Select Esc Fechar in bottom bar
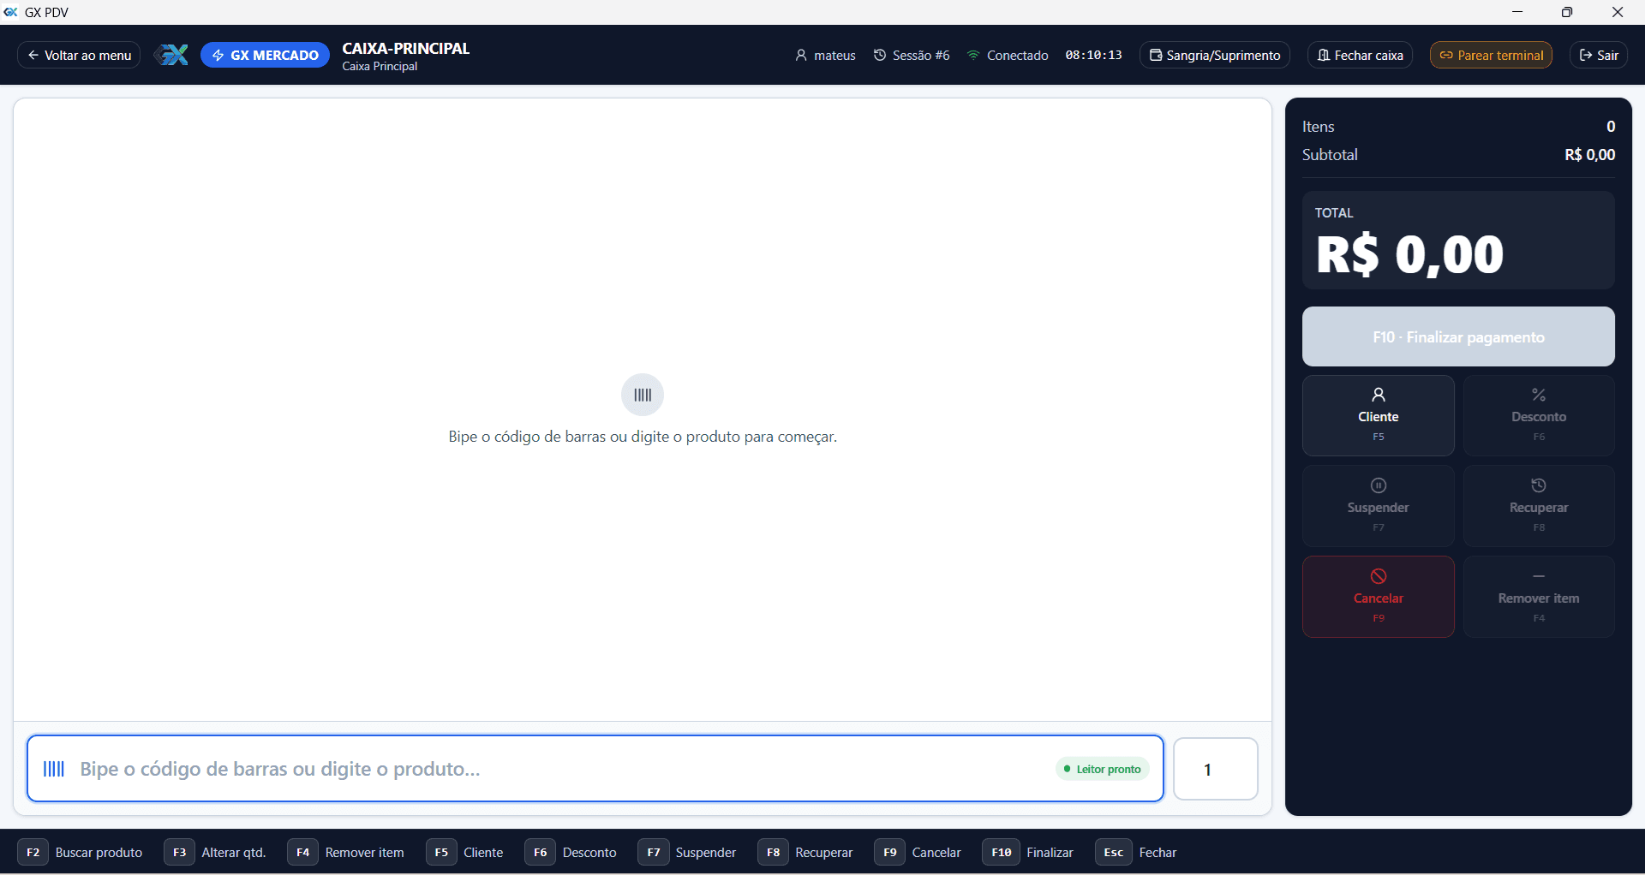The image size is (1645, 875). (x=1136, y=853)
